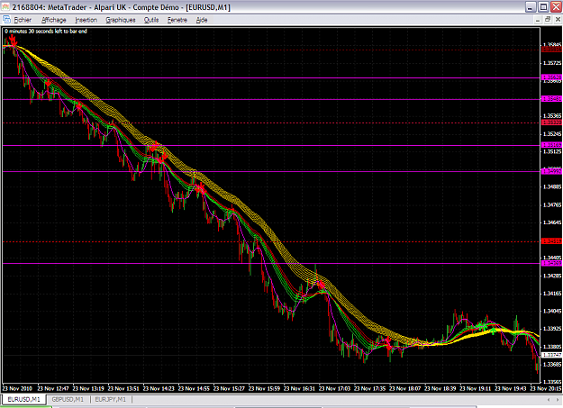Image resolution: width=563 pixels, height=408 pixels.
Task: Open the Graphiques menu
Action: (121, 20)
